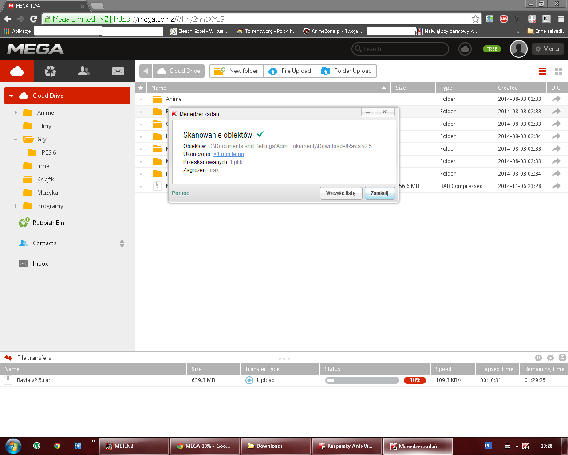This screenshot has width=568, height=455.
Task: Collapse the File transfers panel
Action: tap(562, 358)
